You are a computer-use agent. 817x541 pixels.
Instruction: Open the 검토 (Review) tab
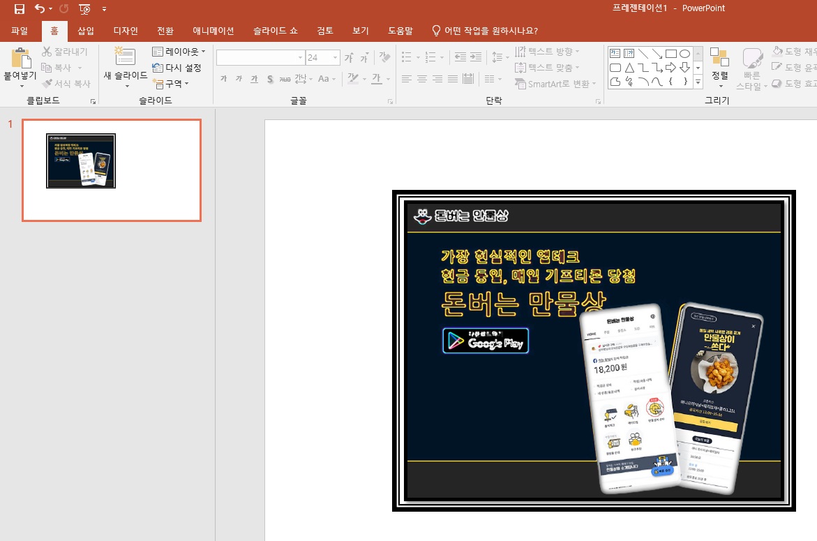324,31
